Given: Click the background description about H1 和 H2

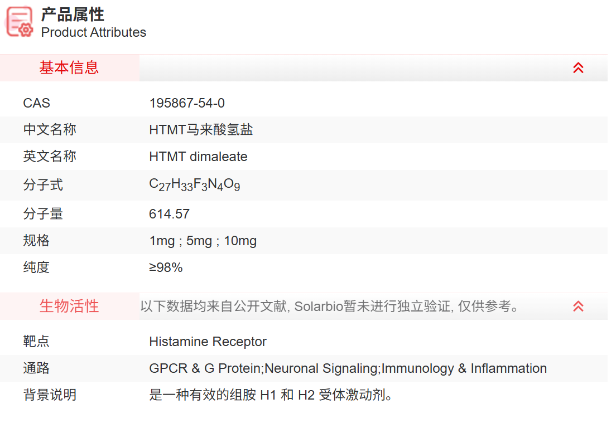Looking at the screenshot, I should [x=272, y=395].
